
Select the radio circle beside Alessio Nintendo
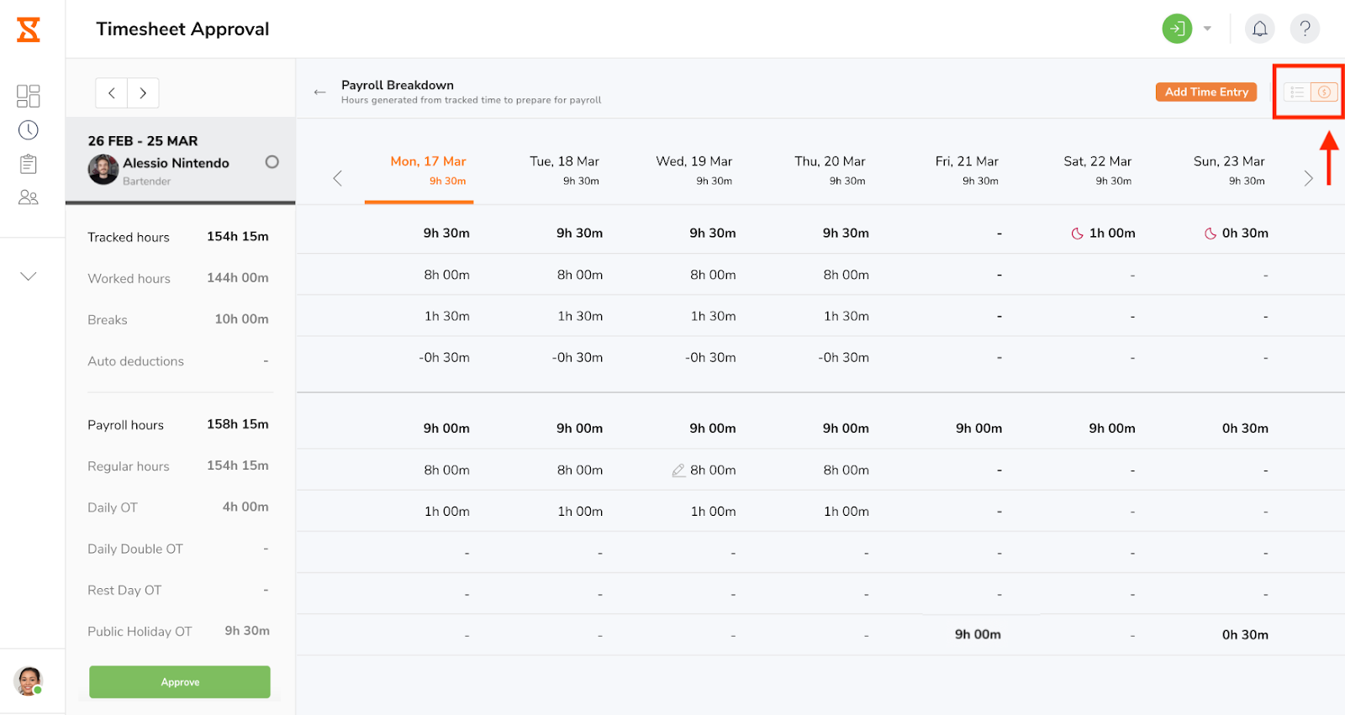272,162
